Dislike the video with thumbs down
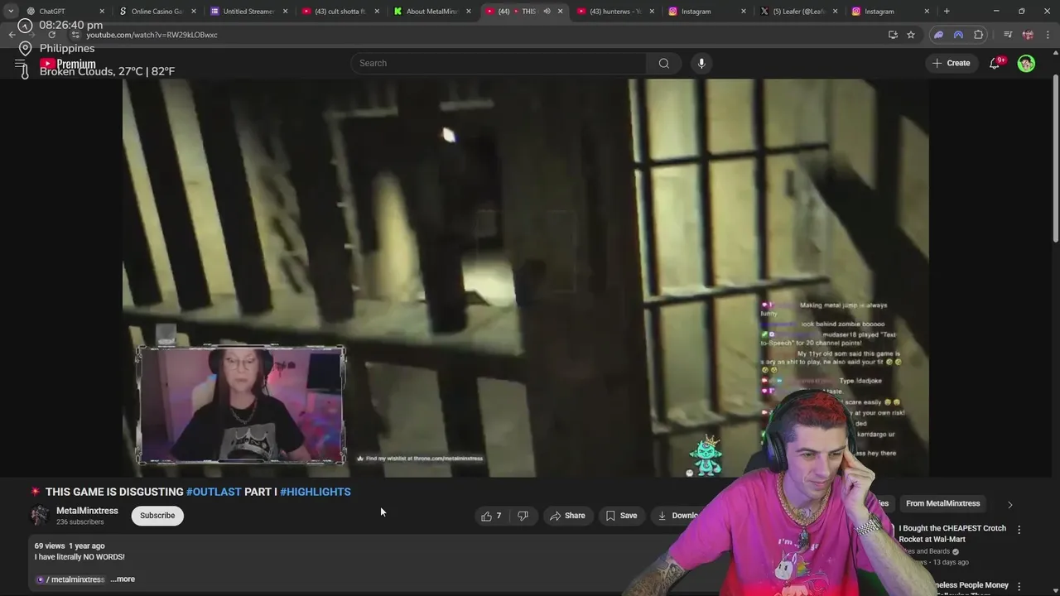This screenshot has width=1060, height=596. (x=523, y=516)
